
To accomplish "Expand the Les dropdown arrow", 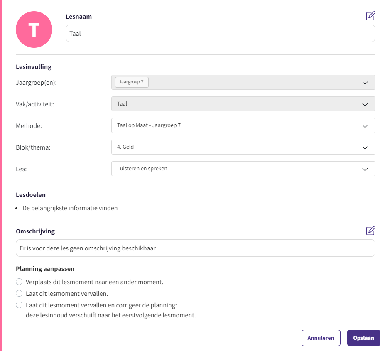I will pyautogui.click(x=365, y=169).
